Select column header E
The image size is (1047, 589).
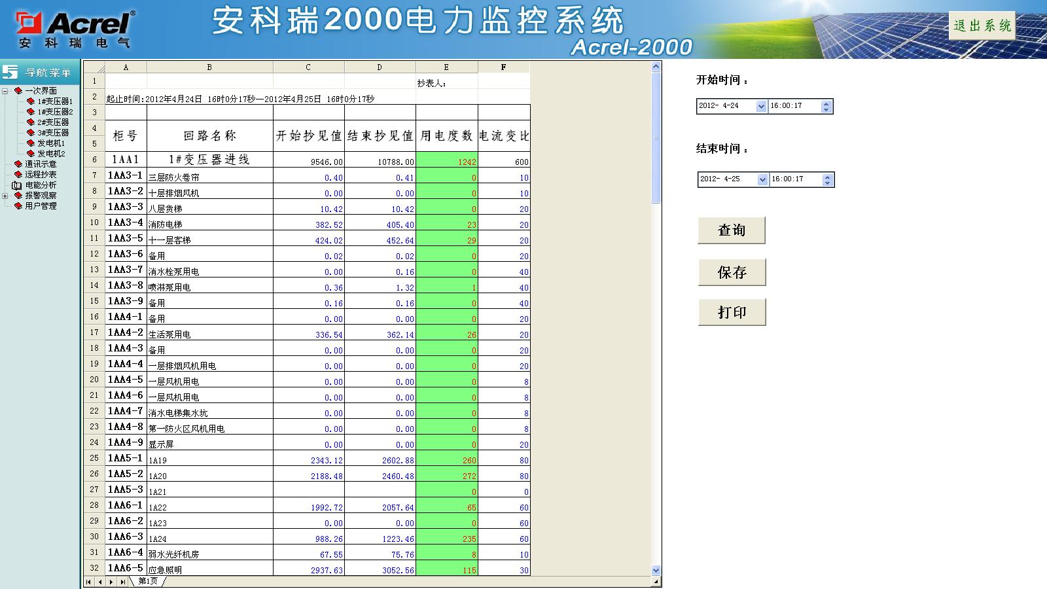[446, 67]
